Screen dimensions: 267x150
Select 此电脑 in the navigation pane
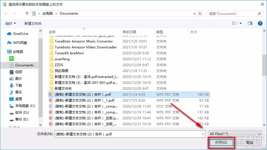(x=15, y=52)
